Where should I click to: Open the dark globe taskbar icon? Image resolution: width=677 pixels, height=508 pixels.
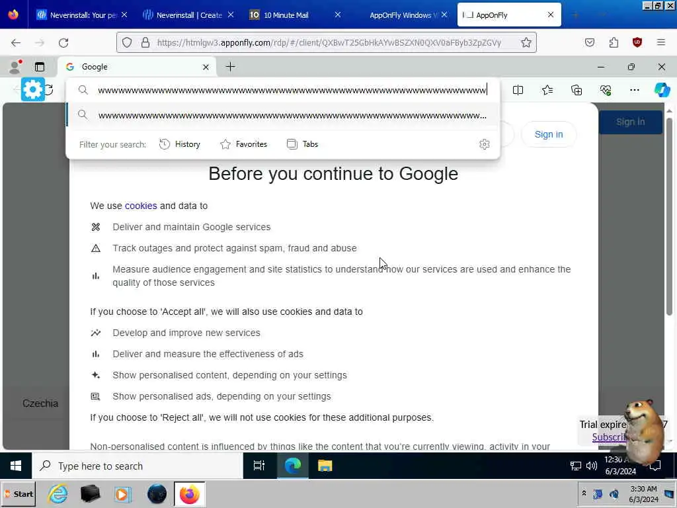(x=157, y=493)
